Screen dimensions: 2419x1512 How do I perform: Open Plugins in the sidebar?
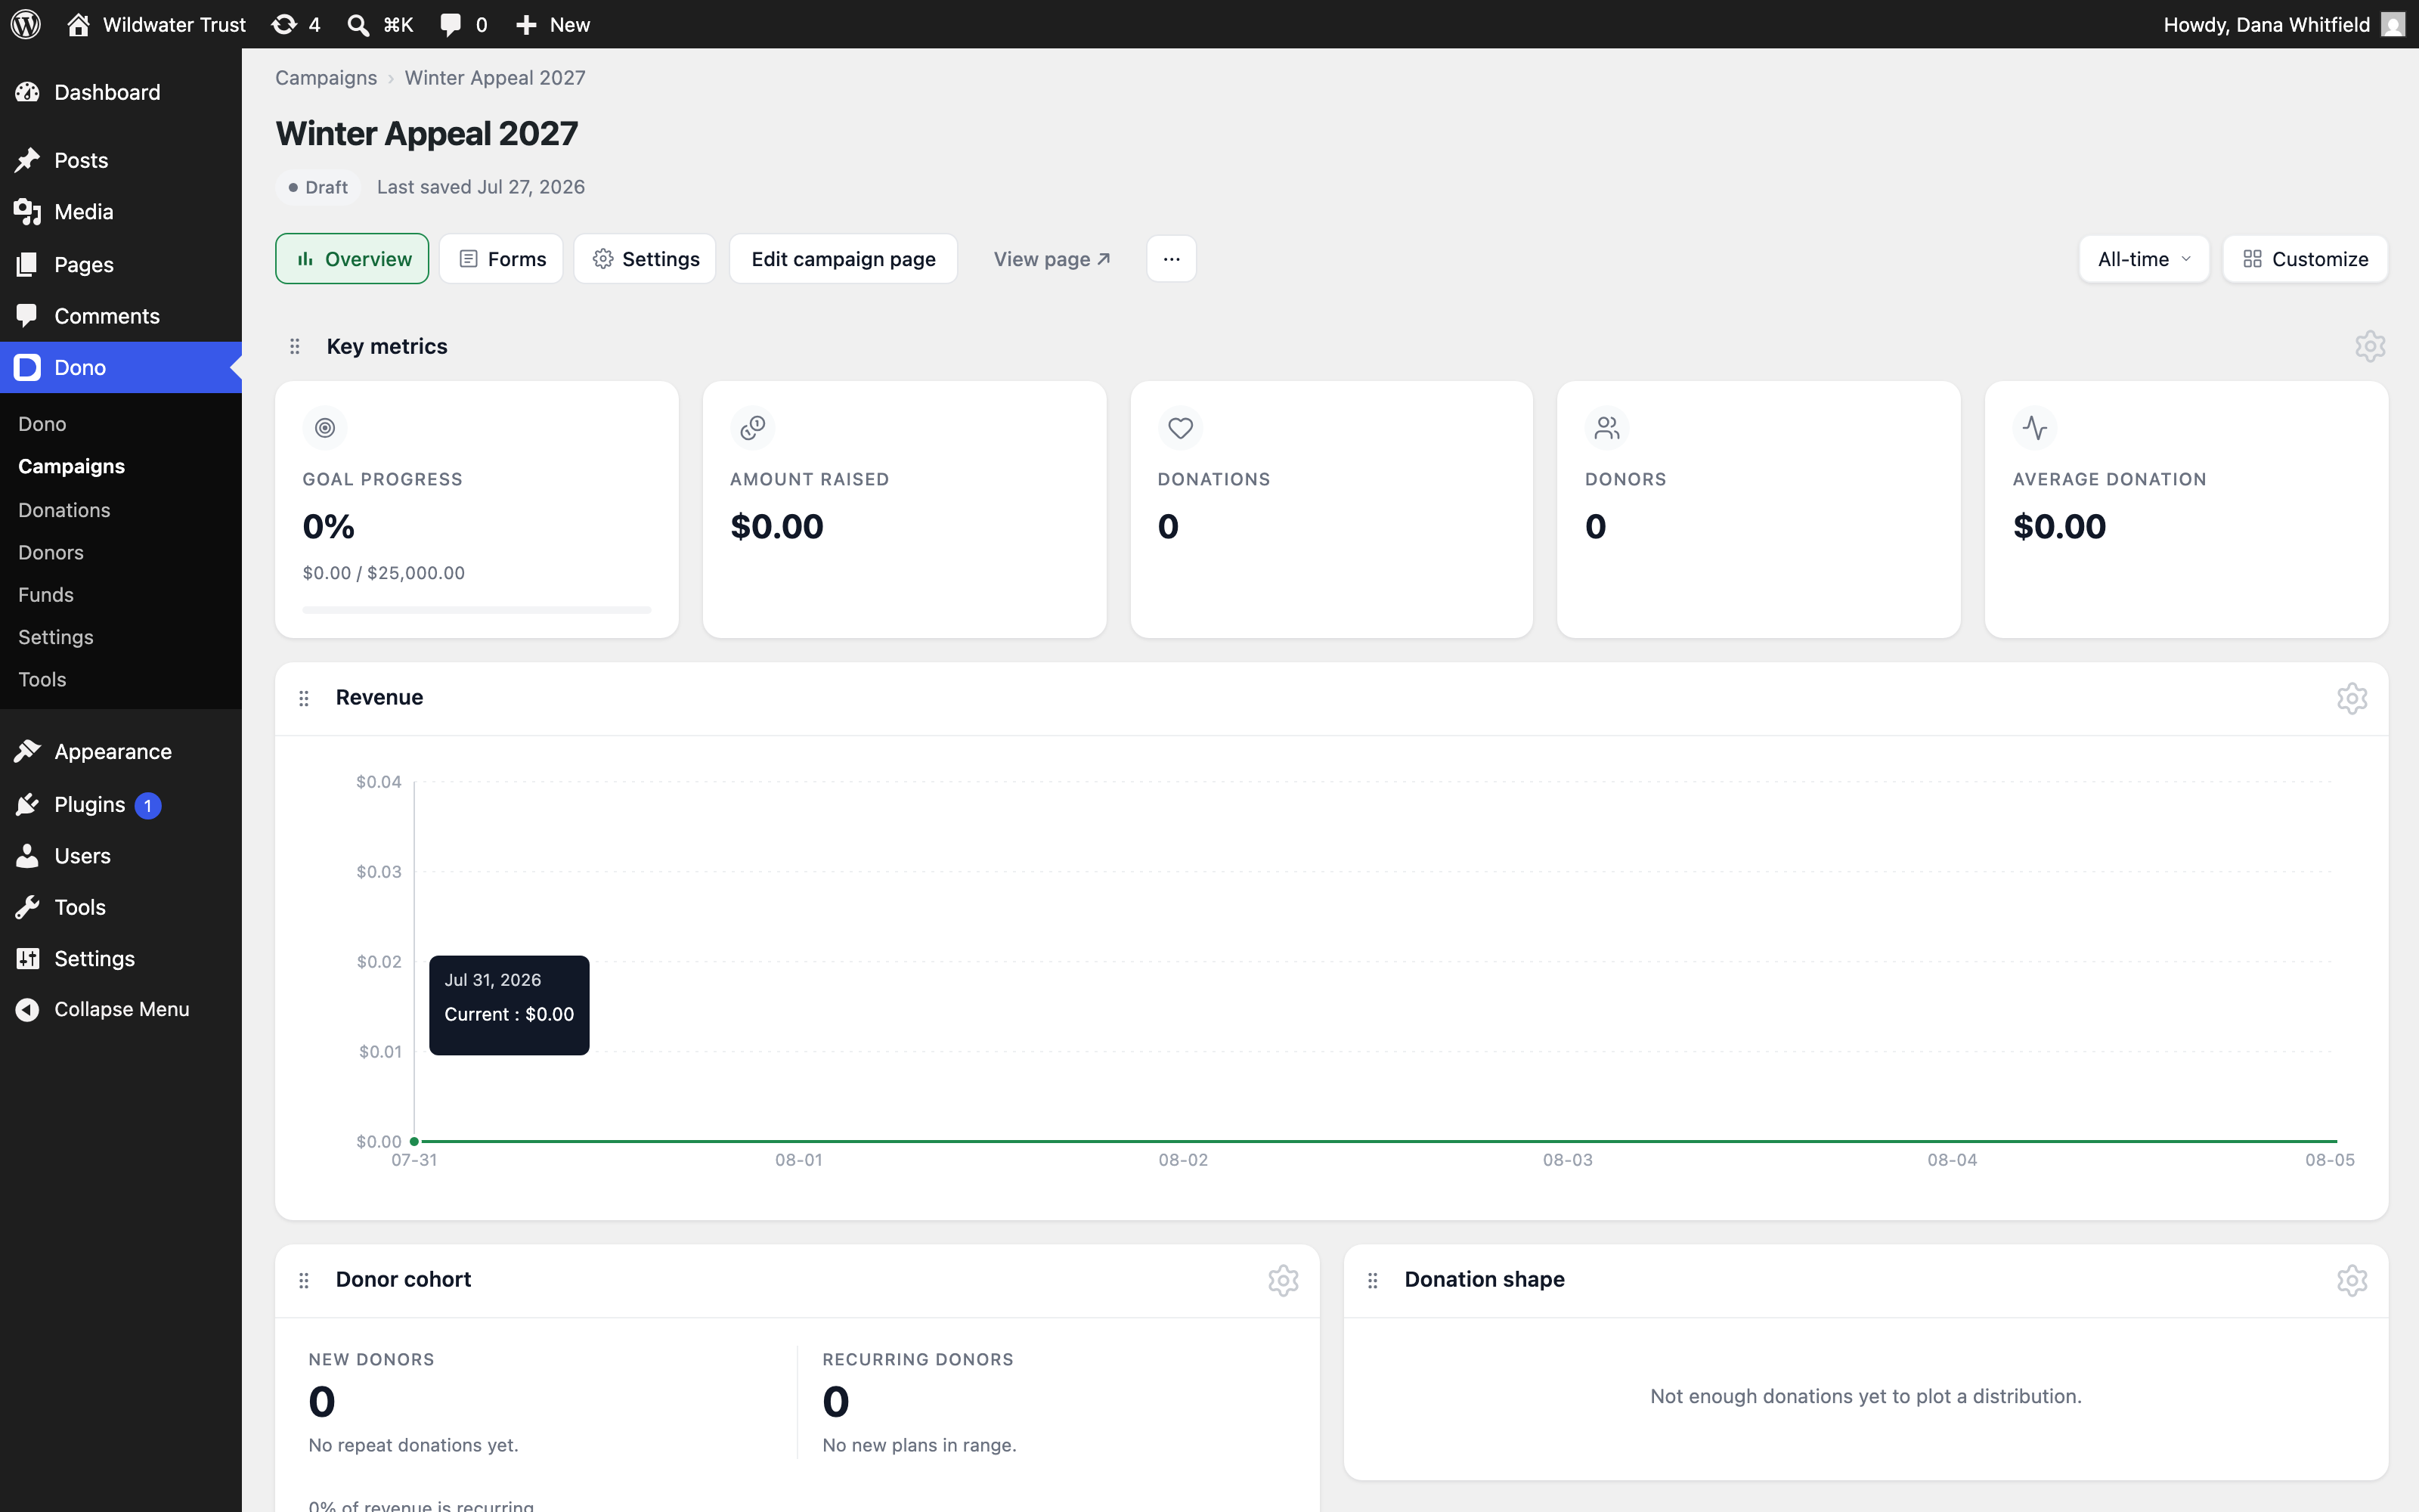121,805
